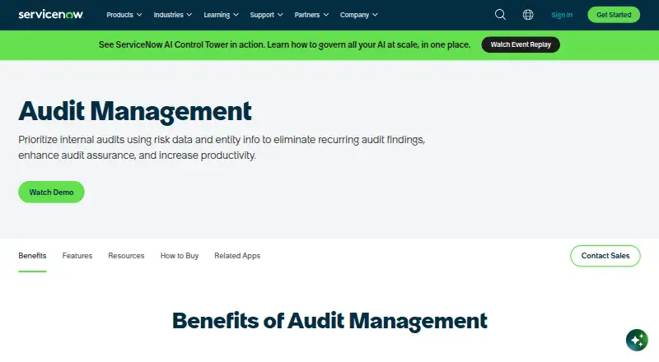Switch to the Features tab
Screen dimensions: 659x362
[77, 256]
